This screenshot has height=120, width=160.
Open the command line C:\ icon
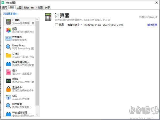point(9,81)
